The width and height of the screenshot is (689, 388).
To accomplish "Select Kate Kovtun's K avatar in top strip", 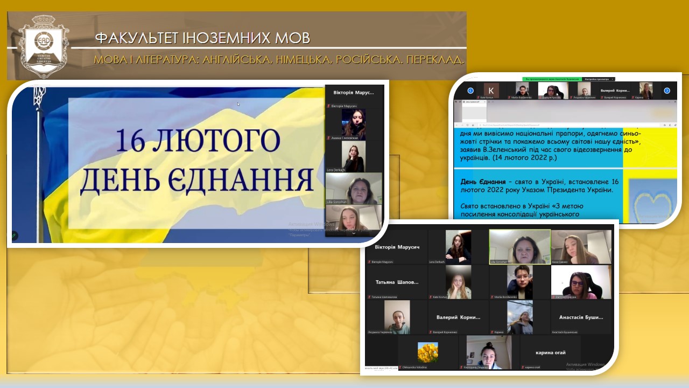I will click(x=491, y=91).
